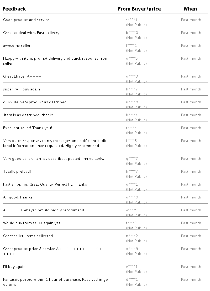The height and width of the screenshot is (291, 210).
Task: Select the "I'll buy again!" comment
Action: 15,267
